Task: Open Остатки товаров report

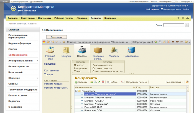Action: coord(102,68)
